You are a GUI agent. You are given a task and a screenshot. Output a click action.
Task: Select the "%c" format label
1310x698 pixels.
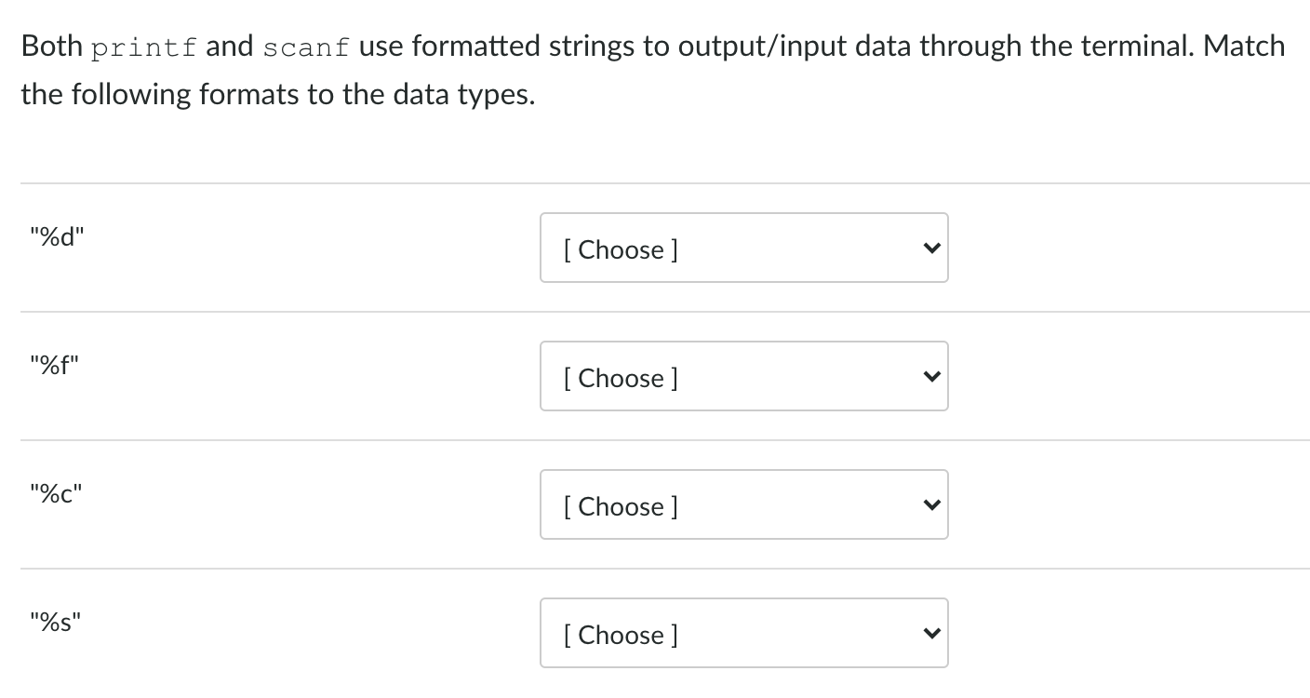point(57,493)
